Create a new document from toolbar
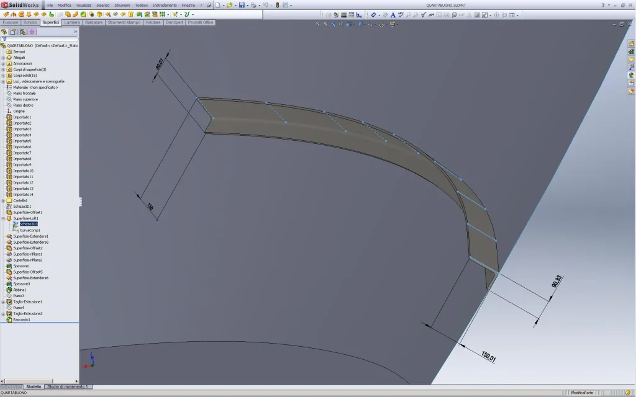This screenshot has height=397, width=636. pos(218,5)
